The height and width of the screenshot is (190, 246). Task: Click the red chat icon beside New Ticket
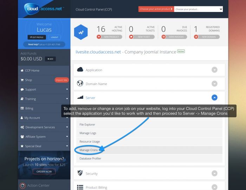131,37
